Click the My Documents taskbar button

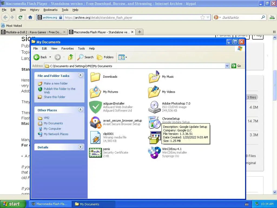coord(94,204)
